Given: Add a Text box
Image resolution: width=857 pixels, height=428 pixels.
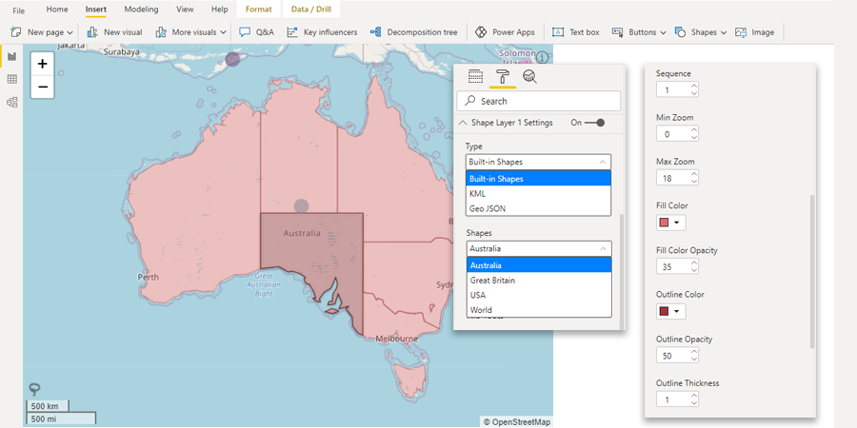Looking at the screenshot, I should [575, 32].
